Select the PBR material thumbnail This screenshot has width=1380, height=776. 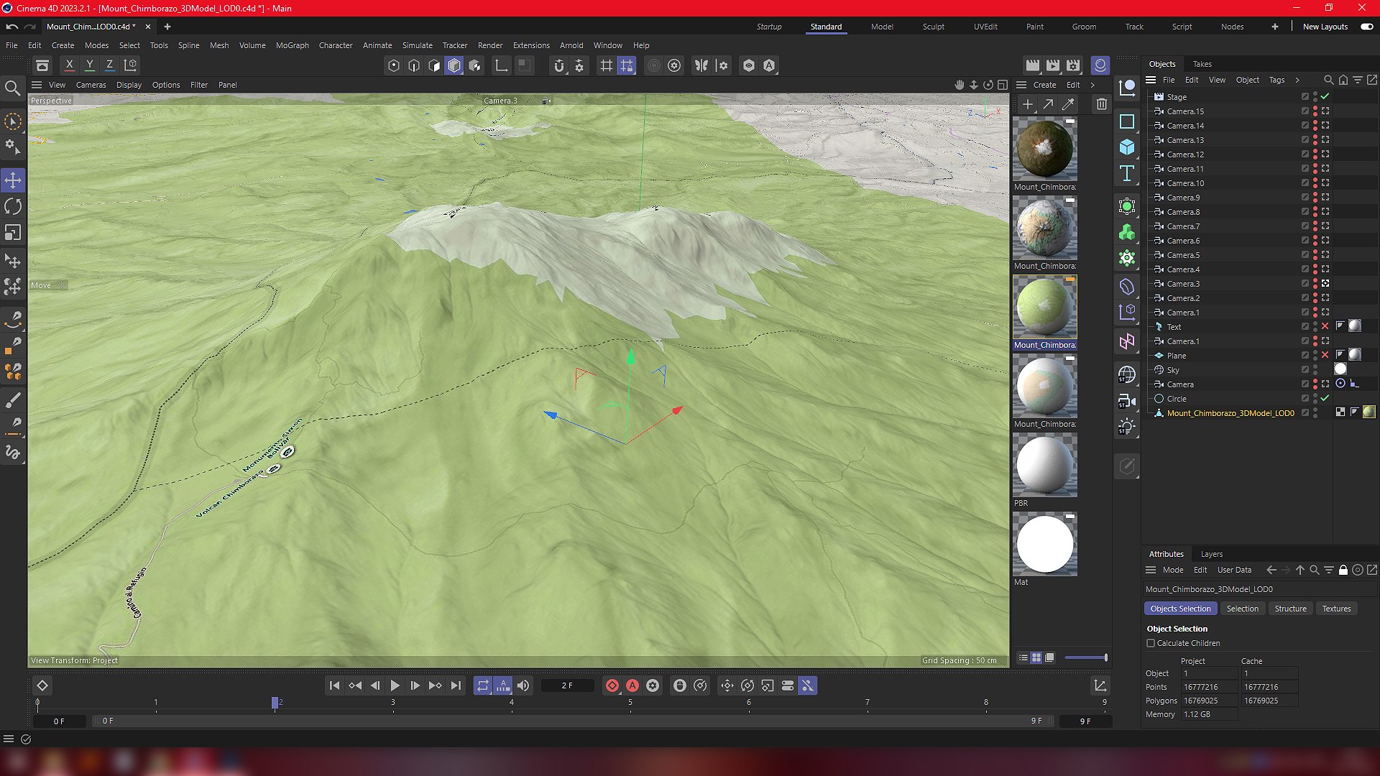click(1045, 465)
